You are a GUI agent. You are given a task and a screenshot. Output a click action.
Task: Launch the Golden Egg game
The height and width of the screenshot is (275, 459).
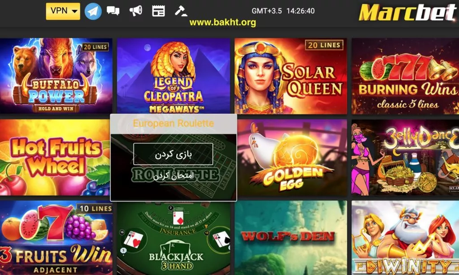(292, 157)
